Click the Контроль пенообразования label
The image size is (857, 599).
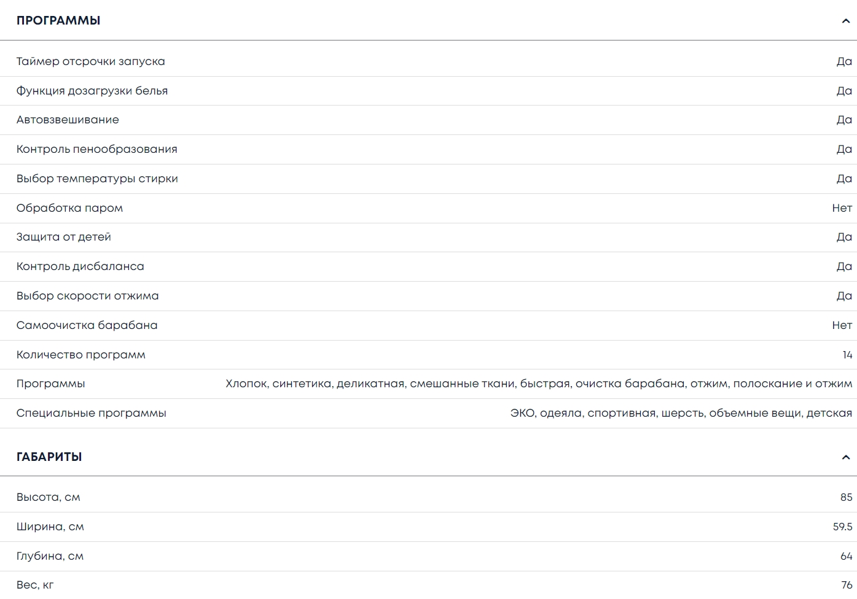96,149
